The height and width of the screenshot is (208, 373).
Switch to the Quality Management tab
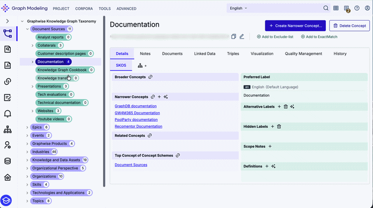[x=304, y=54]
